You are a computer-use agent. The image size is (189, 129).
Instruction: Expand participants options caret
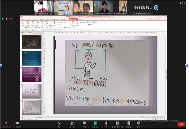point(78,123)
